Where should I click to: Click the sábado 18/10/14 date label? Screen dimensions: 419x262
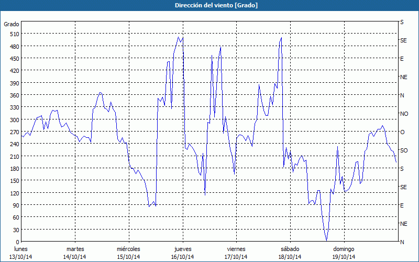coord(289,253)
